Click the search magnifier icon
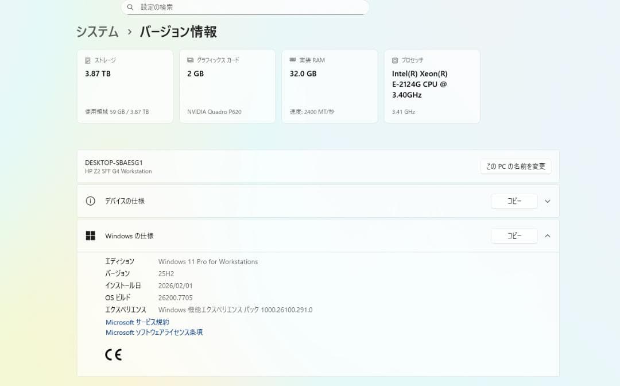The image size is (620, 386). point(130,7)
